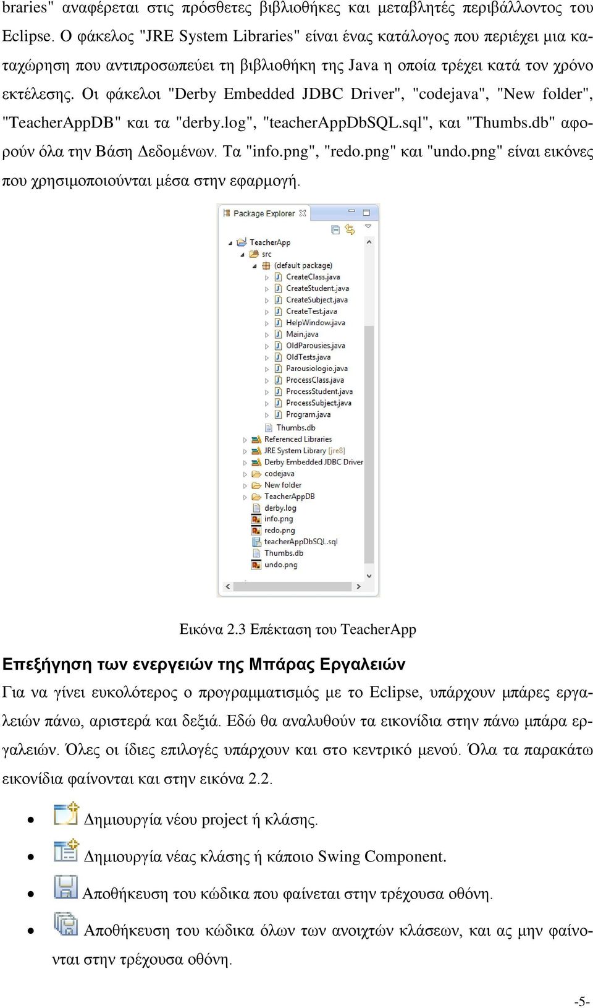Screen dimensions: 593x1008
Task: Select HelpWindow.java in the tree
Action: click(315, 323)
